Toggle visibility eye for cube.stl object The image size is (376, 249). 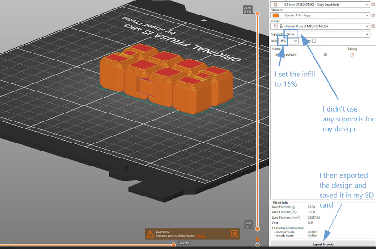[x=325, y=55]
